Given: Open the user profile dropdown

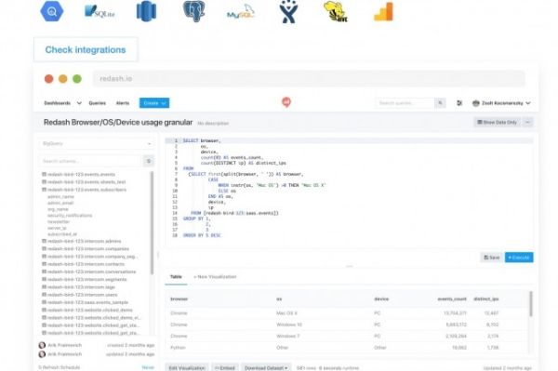Looking at the screenshot, I should 501,103.
